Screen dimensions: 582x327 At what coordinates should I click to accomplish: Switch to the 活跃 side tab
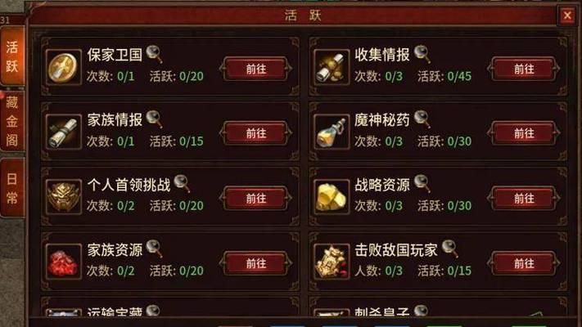coord(12,56)
